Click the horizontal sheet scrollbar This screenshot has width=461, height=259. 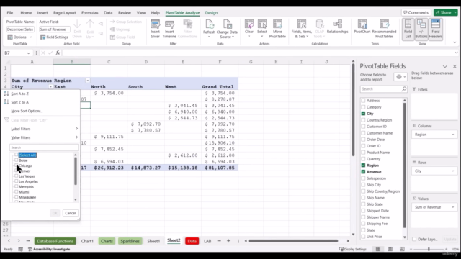pyautogui.click(x=293, y=241)
